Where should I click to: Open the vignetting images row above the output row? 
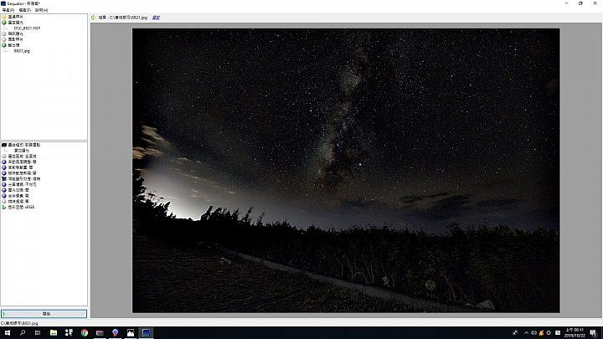(x=13, y=39)
